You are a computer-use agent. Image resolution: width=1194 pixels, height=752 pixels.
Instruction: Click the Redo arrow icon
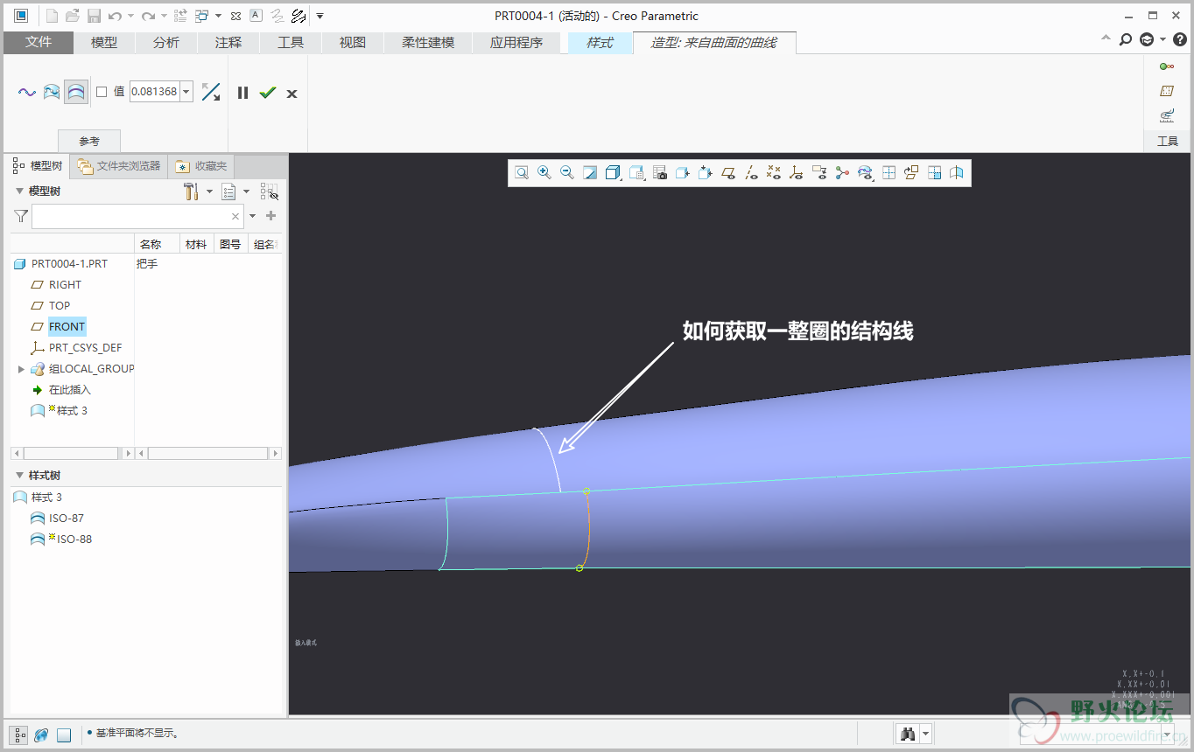click(x=148, y=16)
